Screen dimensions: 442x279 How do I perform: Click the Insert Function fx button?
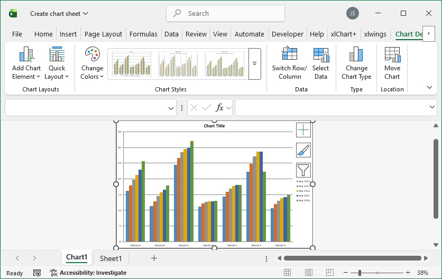(x=219, y=107)
